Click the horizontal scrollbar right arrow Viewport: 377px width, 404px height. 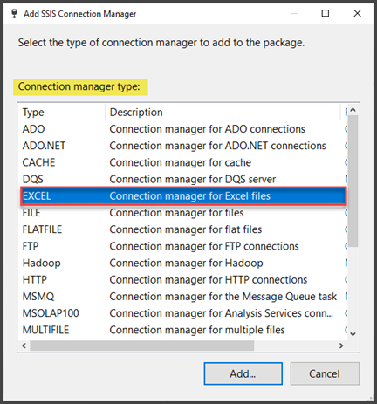tap(341, 346)
